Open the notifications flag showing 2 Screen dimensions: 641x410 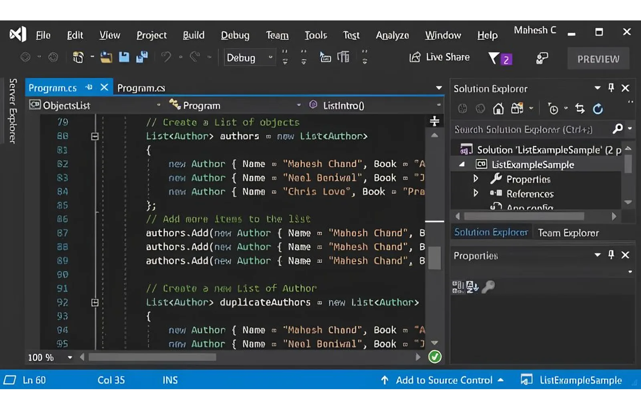coord(500,59)
